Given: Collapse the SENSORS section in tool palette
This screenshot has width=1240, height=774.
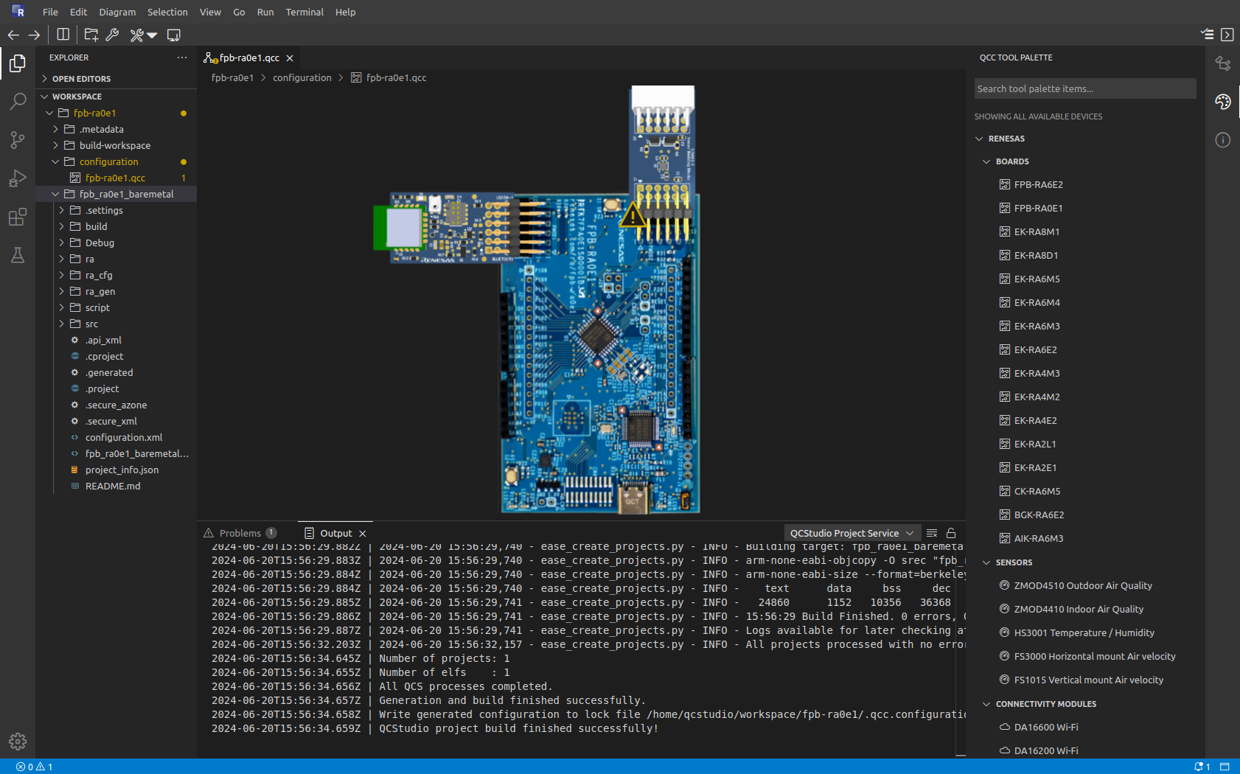Looking at the screenshot, I should (1014, 562).
